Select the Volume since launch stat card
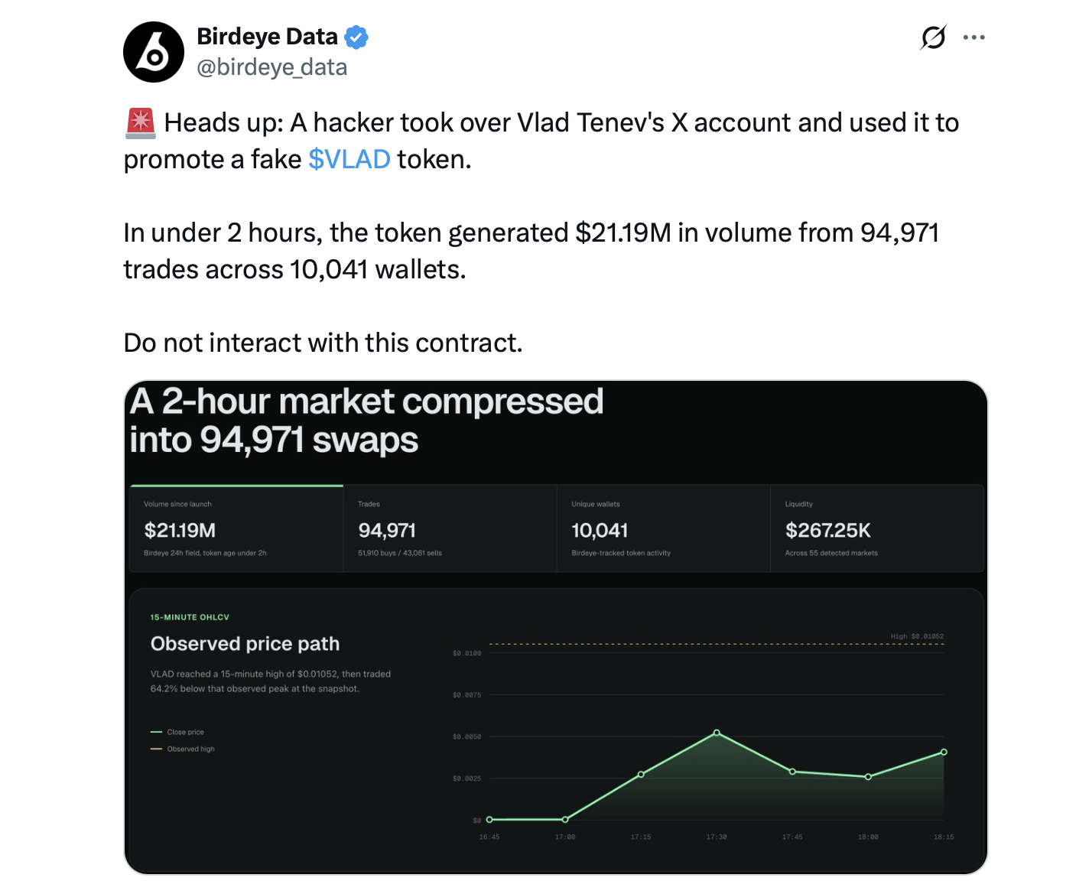The width and height of the screenshot is (1089, 881). click(236, 528)
